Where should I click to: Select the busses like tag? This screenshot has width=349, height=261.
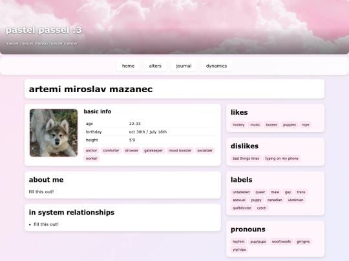point(271,125)
